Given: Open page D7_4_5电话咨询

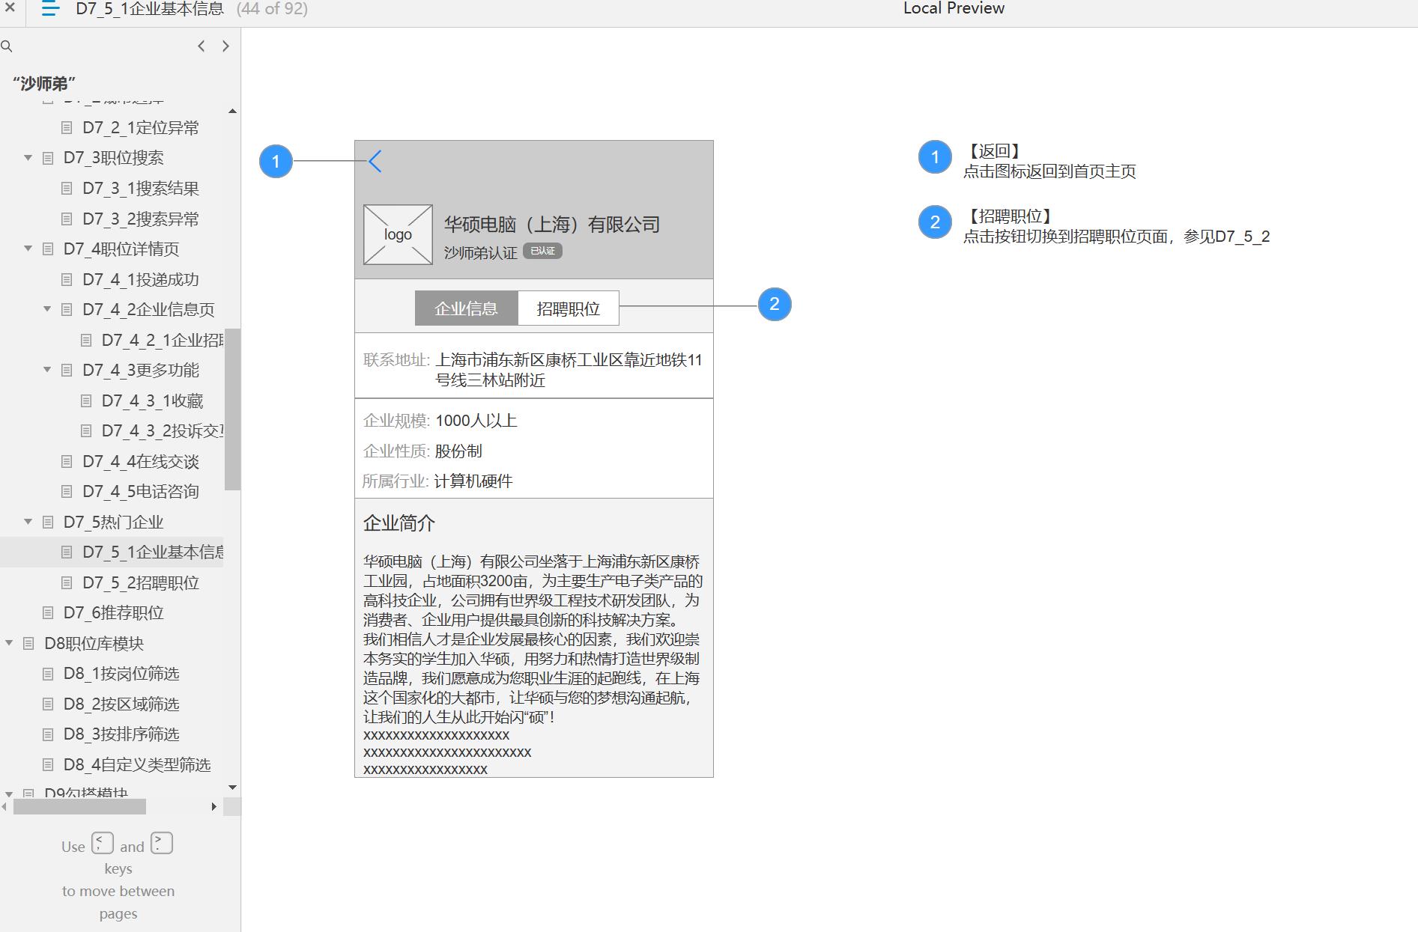Looking at the screenshot, I should [141, 491].
